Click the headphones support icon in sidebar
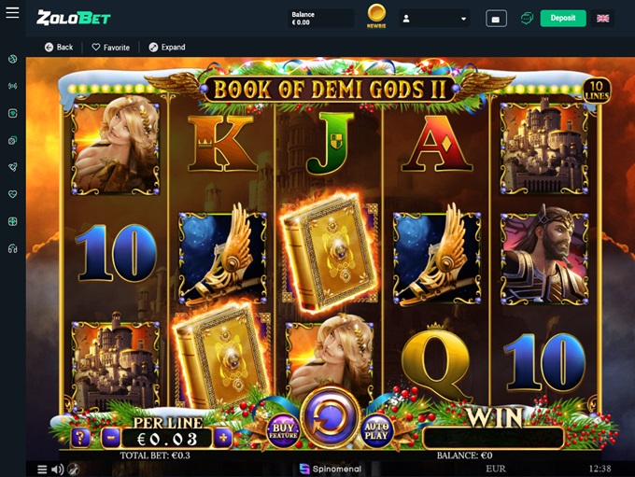 [x=12, y=248]
